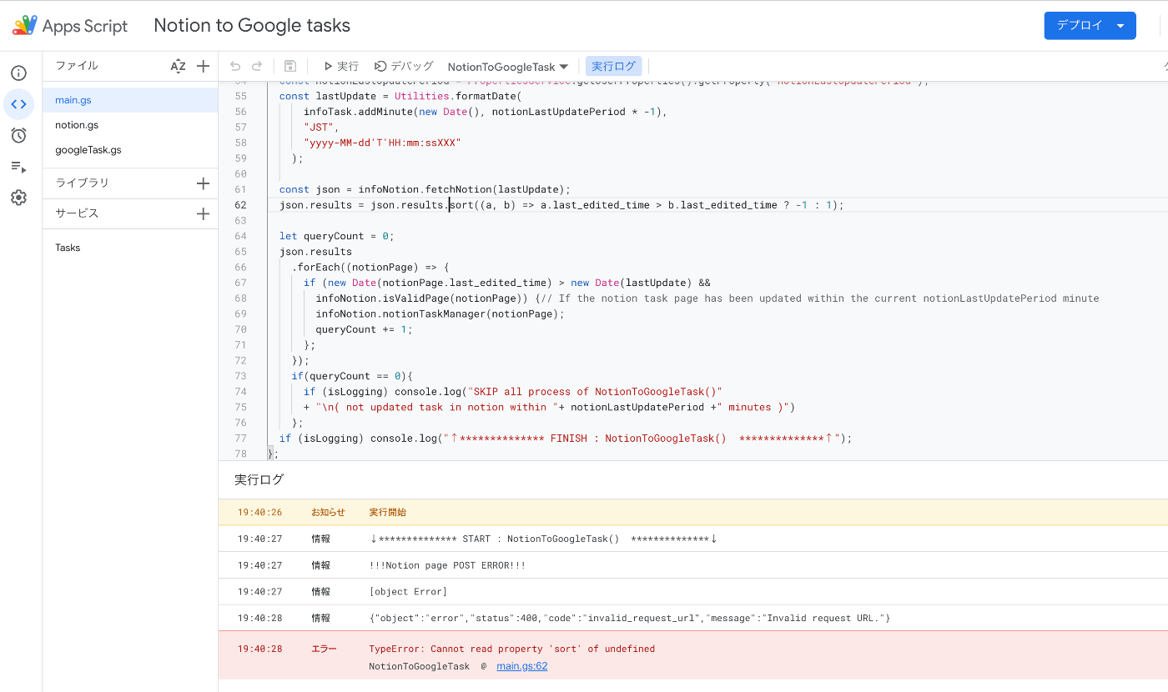Select main.gs file
1168x692 pixels.
pyautogui.click(x=130, y=100)
